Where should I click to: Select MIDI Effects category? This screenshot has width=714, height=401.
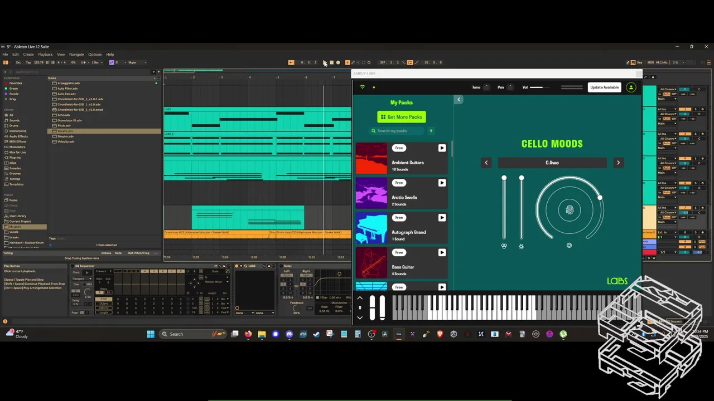(17, 141)
